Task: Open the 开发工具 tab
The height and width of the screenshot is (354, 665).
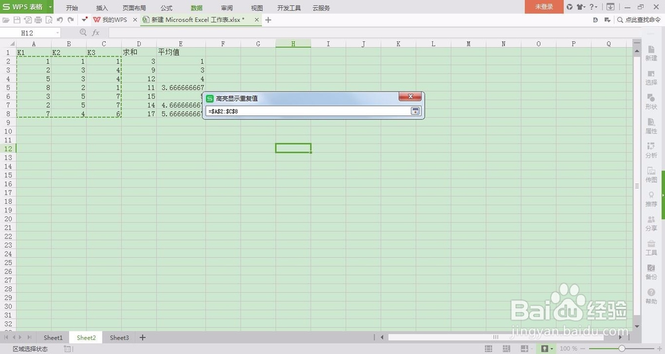Action: click(x=289, y=7)
